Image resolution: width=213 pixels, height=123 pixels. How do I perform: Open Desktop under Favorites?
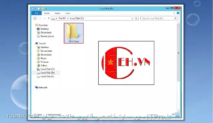(45, 29)
